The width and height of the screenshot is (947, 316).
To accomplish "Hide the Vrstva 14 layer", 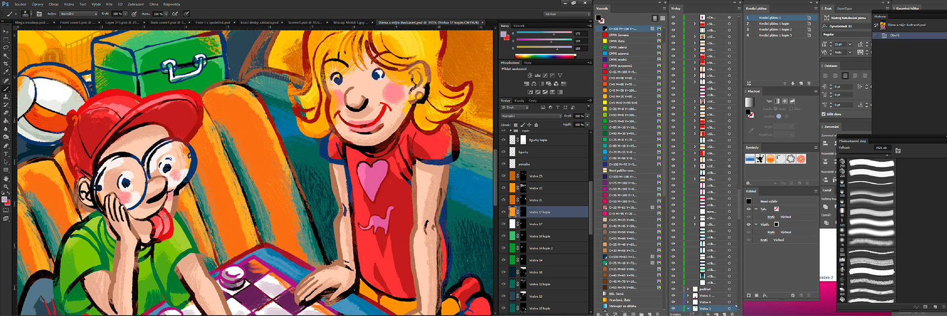I will (x=504, y=260).
